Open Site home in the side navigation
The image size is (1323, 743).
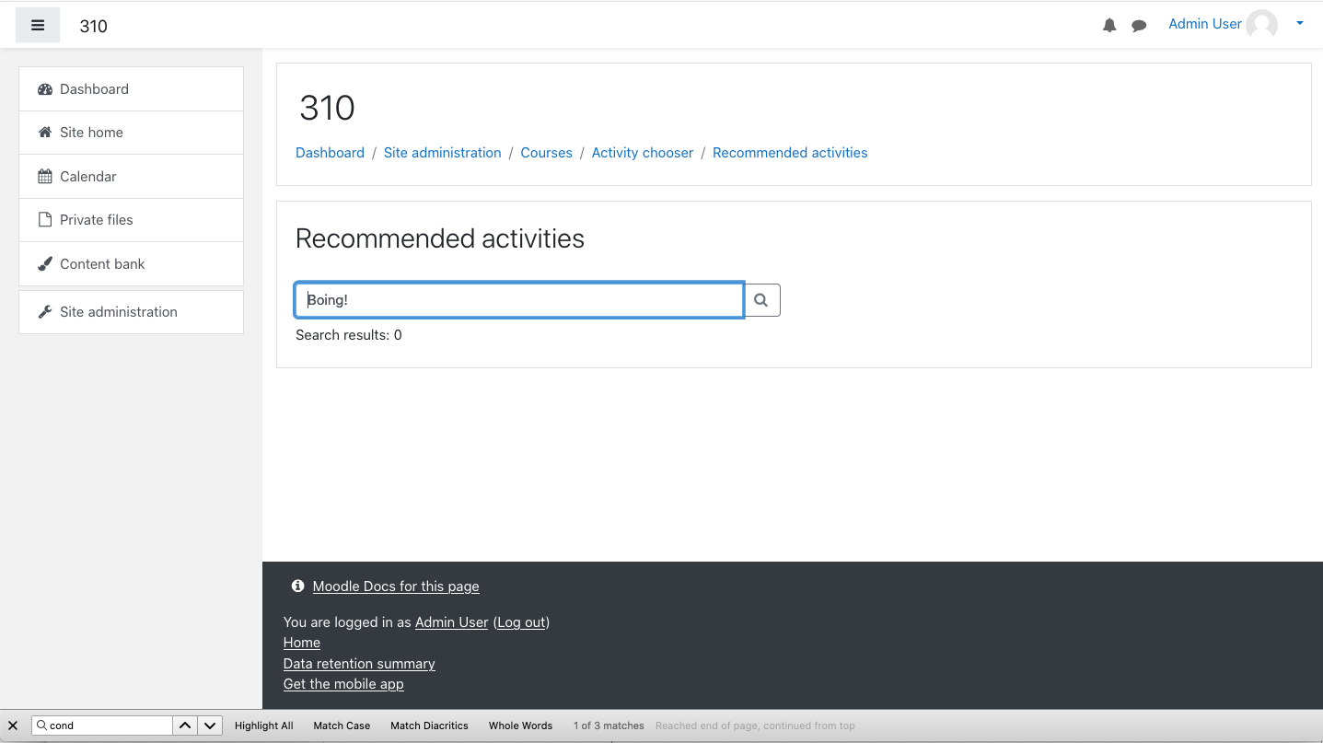[x=131, y=133]
